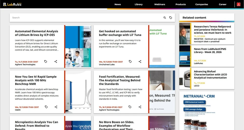Open the user account icon

[238, 4]
